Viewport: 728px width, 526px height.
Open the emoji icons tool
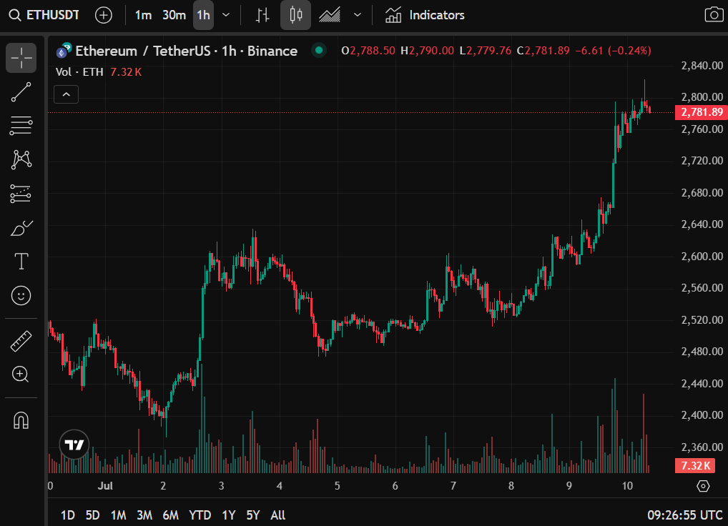click(21, 295)
